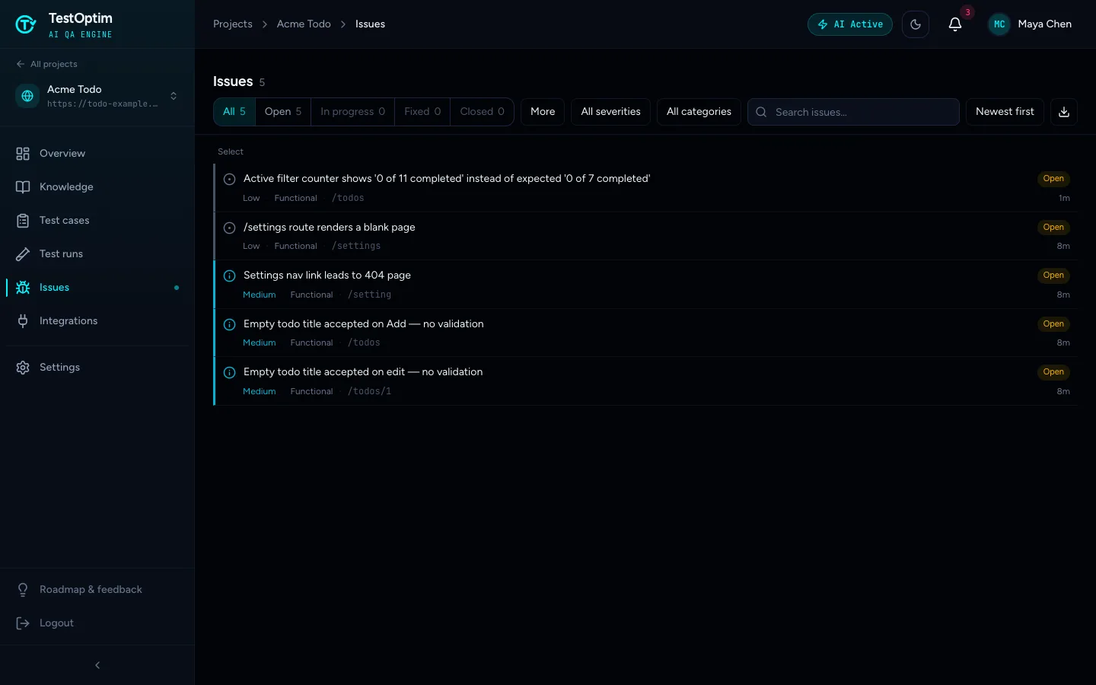Open the All severities dropdown
The image size is (1096, 685).
click(610, 112)
